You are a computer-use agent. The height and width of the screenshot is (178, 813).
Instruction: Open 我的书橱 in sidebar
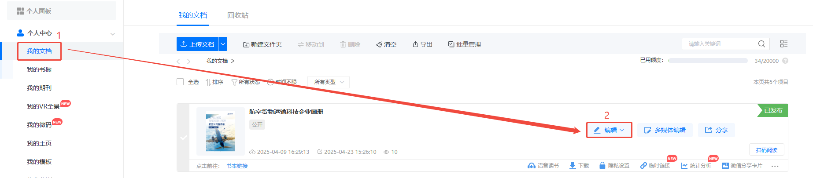tap(39, 69)
